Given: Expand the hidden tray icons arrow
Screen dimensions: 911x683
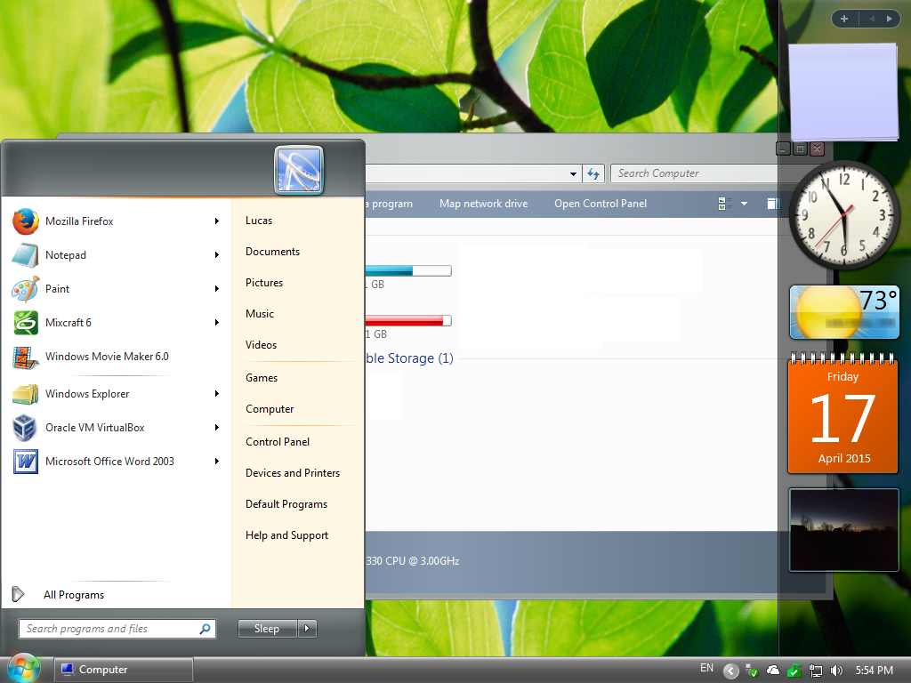Looking at the screenshot, I should point(730,670).
